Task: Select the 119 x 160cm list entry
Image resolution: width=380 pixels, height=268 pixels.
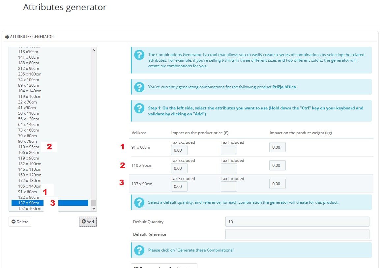Action: point(30,97)
